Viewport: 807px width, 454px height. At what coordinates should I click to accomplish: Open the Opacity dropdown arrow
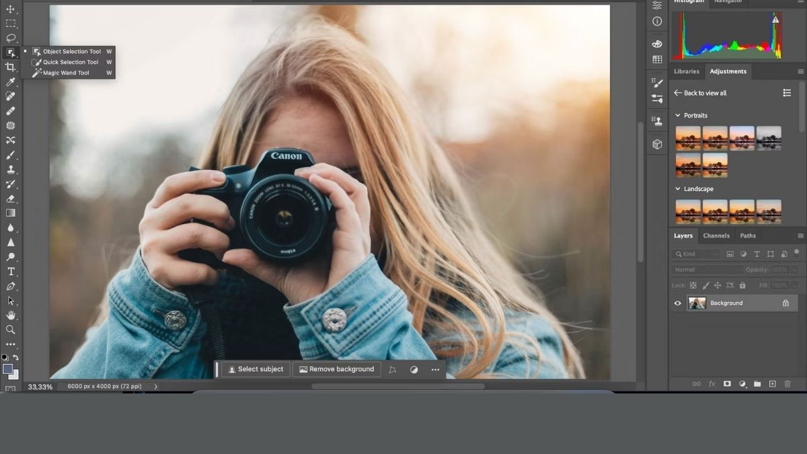point(794,270)
